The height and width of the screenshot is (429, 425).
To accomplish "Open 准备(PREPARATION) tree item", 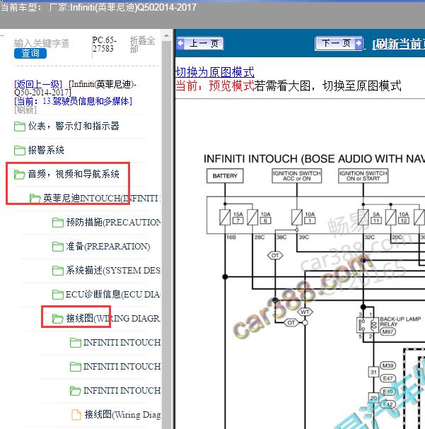I will click(x=108, y=246).
